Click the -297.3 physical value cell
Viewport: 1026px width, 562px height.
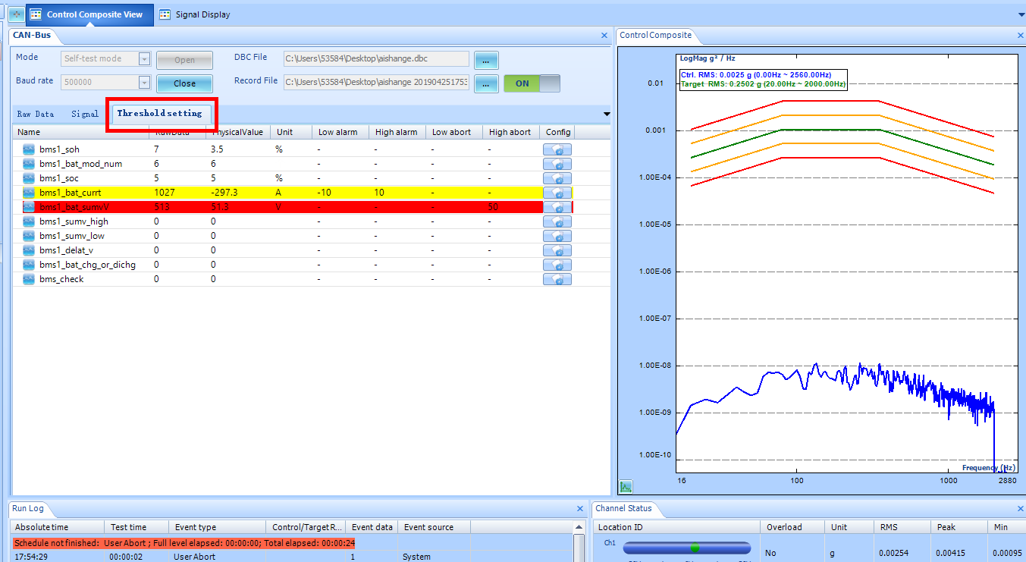point(224,193)
